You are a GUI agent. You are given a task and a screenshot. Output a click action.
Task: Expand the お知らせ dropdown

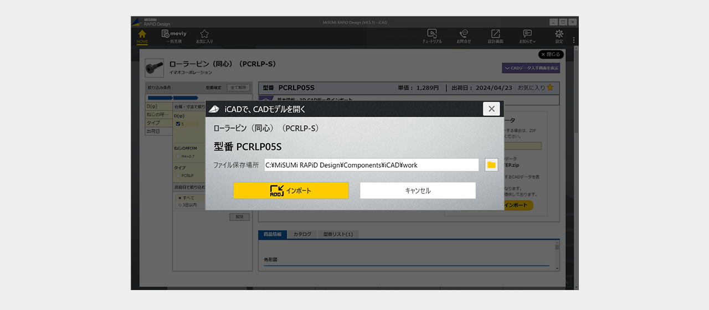[527, 36]
